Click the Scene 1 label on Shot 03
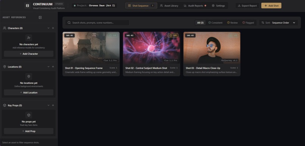This screenshot has height=146, width=305. tap(234, 68)
